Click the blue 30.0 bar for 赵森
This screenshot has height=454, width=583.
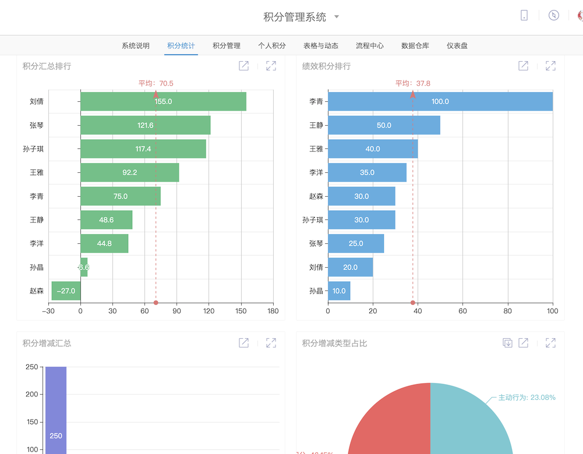(x=362, y=196)
